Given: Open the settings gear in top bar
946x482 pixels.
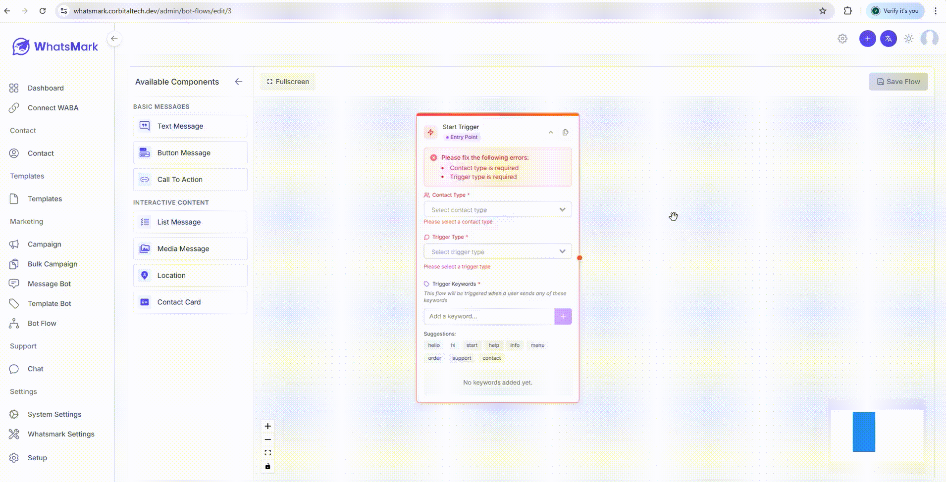Looking at the screenshot, I should pyautogui.click(x=842, y=38).
